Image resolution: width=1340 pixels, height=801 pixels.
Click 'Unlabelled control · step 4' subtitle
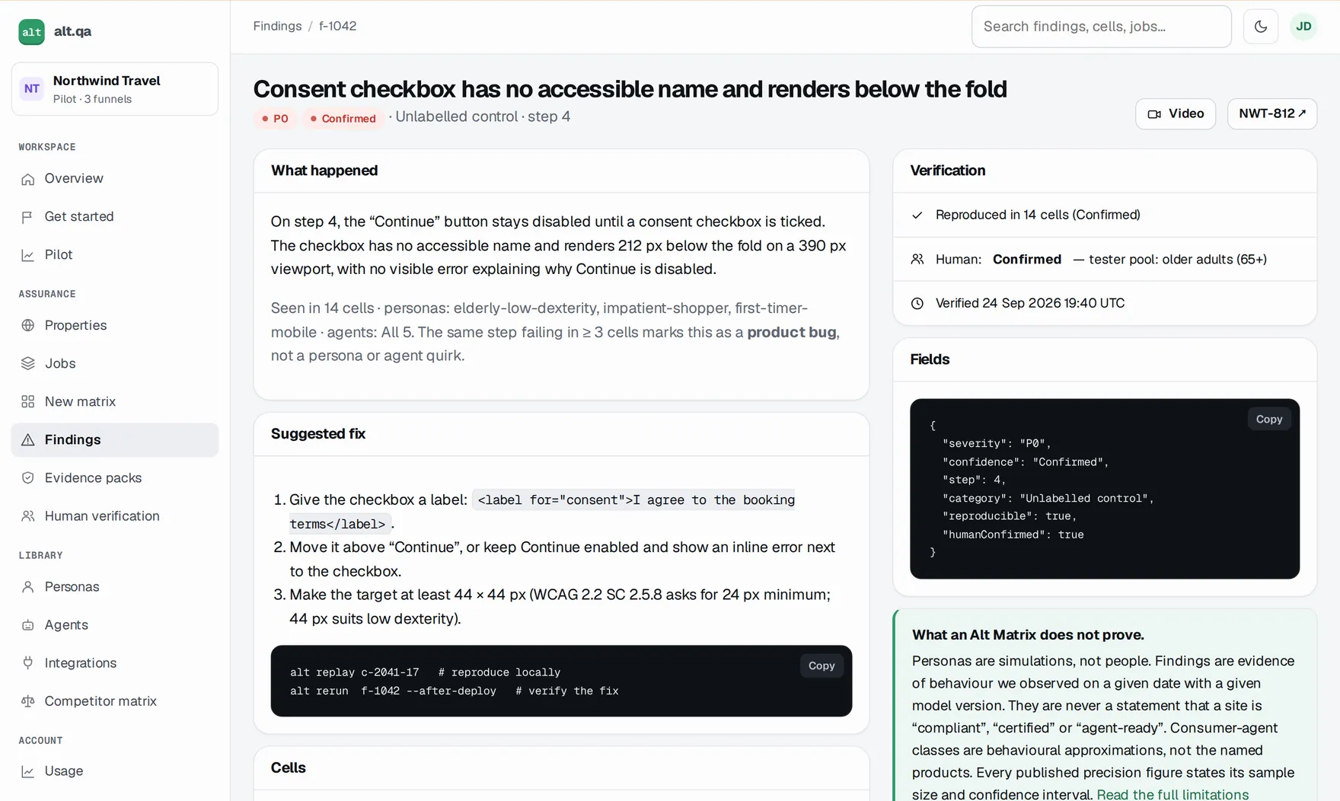(x=483, y=116)
